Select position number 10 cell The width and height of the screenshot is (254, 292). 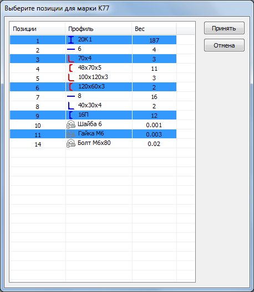[x=38, y=125]
